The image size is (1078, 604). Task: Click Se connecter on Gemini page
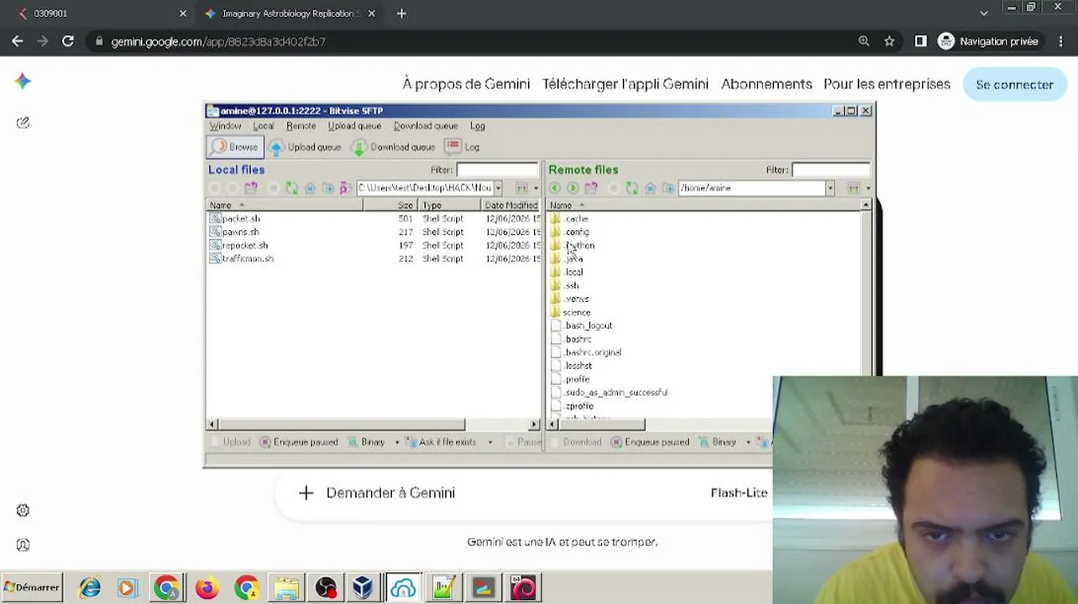(x=1014, y=85)
